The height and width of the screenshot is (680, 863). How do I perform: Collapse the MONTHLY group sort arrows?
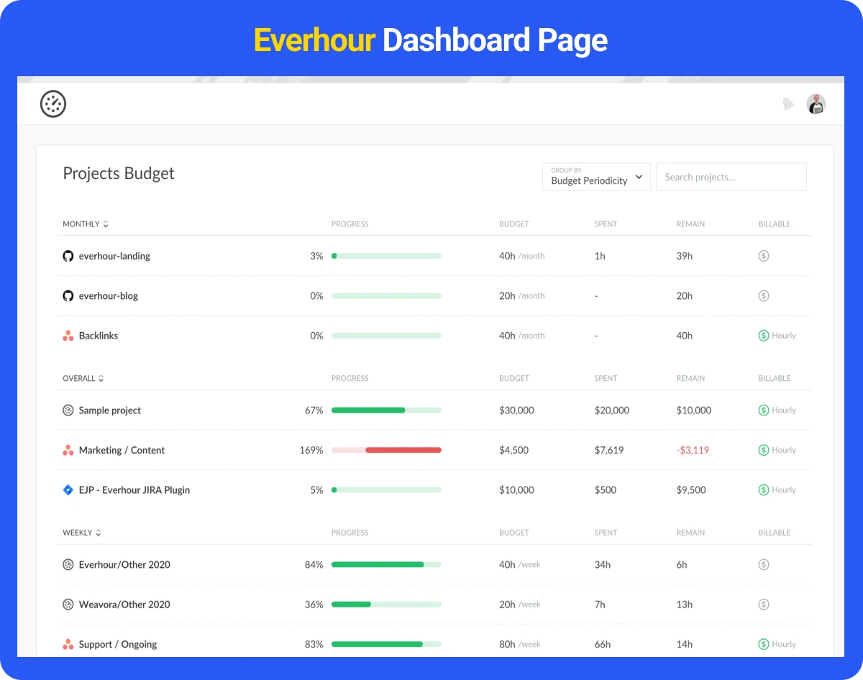(x=106, y=224)
